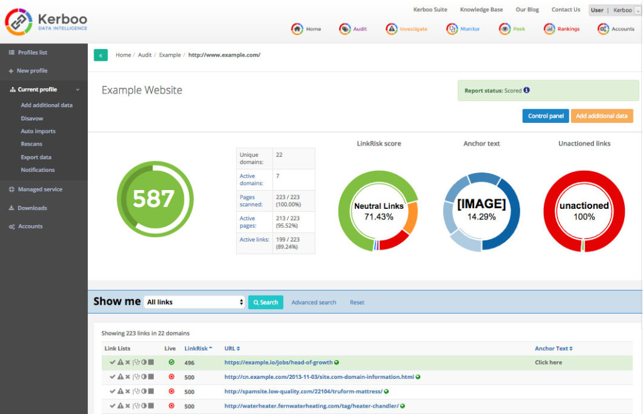The height and width of the screenshot is (414, 643).
Task: Click the Audit tag icon in top navigation
Action: pyautogui.click(x=345, y=29)
